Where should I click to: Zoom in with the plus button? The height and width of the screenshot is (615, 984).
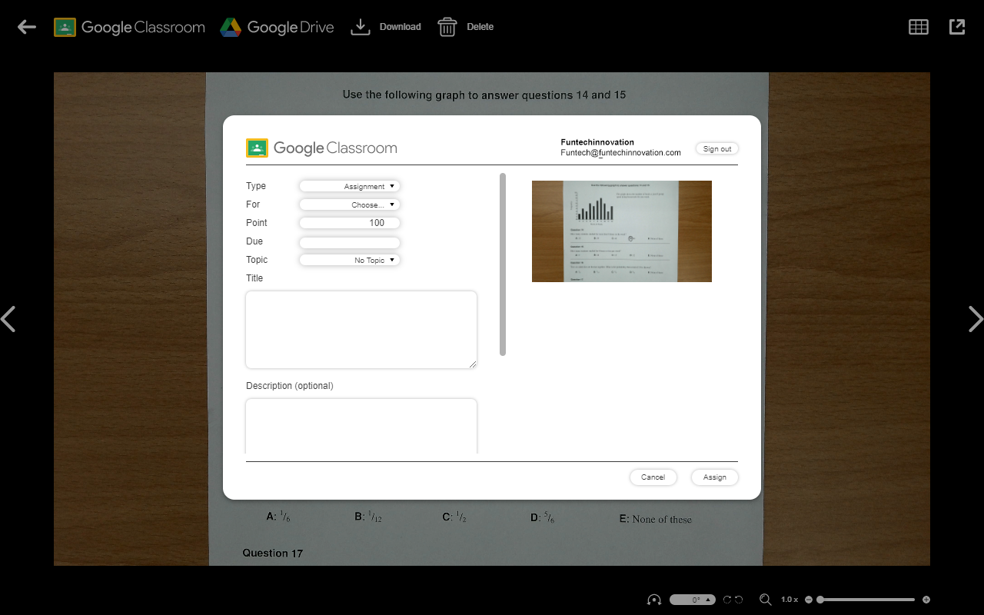(926, 600)
